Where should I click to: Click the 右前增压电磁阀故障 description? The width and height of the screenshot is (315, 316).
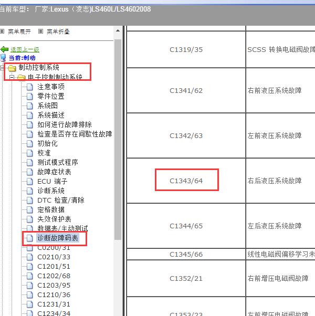click(x=278, y=279)
